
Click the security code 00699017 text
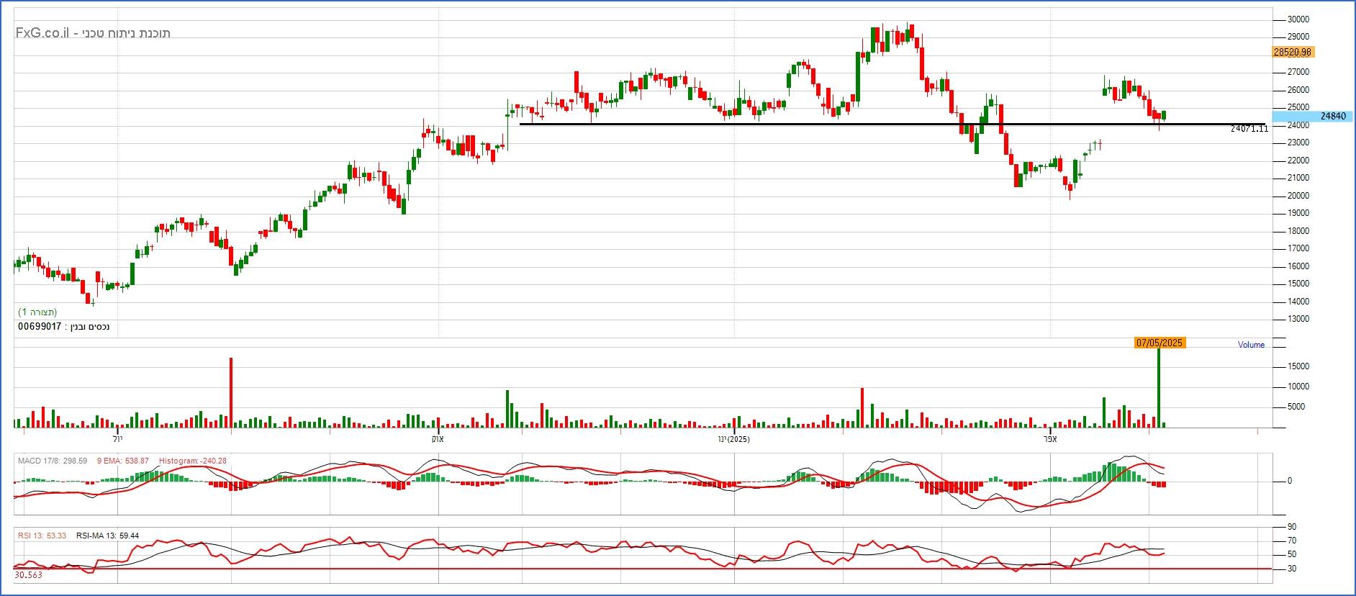click(x=40, y=327)
